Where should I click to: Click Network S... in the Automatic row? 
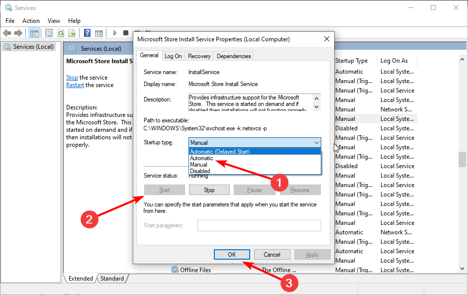(396, 232)
